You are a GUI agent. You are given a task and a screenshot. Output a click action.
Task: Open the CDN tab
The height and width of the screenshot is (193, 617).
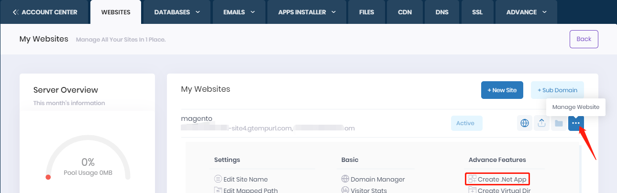point(405,12)
